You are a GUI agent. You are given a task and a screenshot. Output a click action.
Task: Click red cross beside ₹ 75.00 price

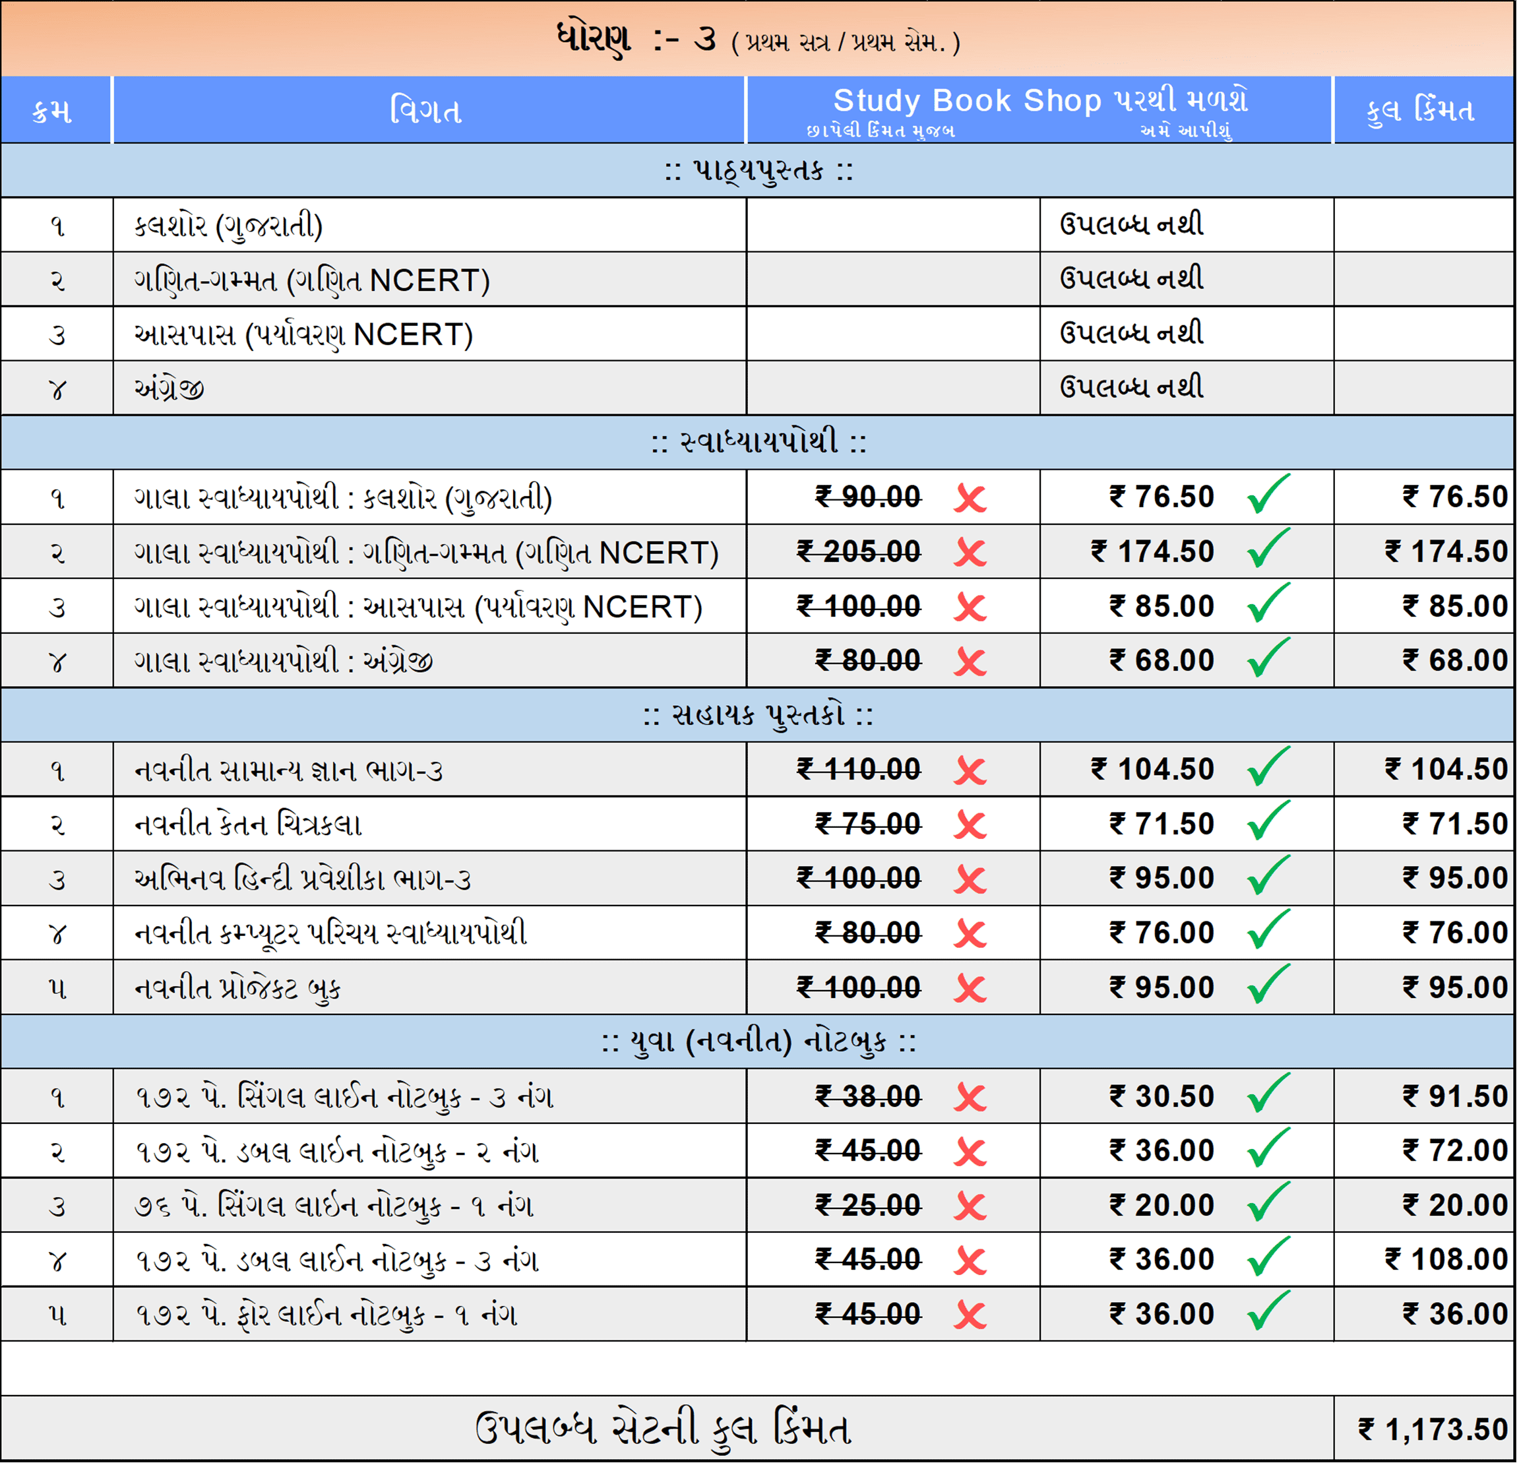[970, 825]
